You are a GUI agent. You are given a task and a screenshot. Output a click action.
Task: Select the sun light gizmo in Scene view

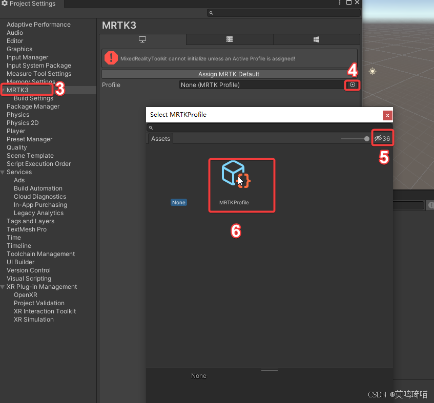(373, 71)
